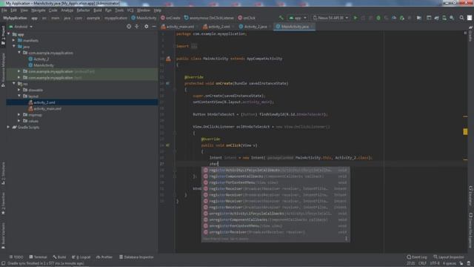Collapse the java folder
Screen dimensions: 474x267
click(x=13, y=47)
